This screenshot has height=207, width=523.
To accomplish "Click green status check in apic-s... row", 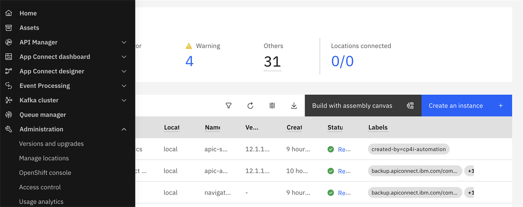I will [x=331, y=149].
